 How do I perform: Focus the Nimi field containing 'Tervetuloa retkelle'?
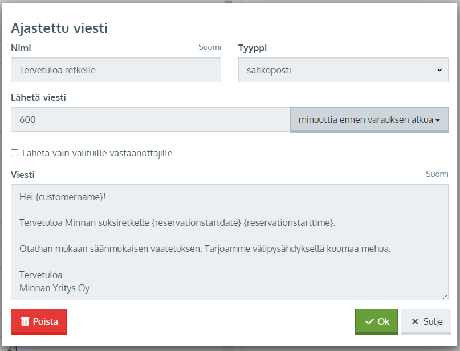click(x=116, y=70)
